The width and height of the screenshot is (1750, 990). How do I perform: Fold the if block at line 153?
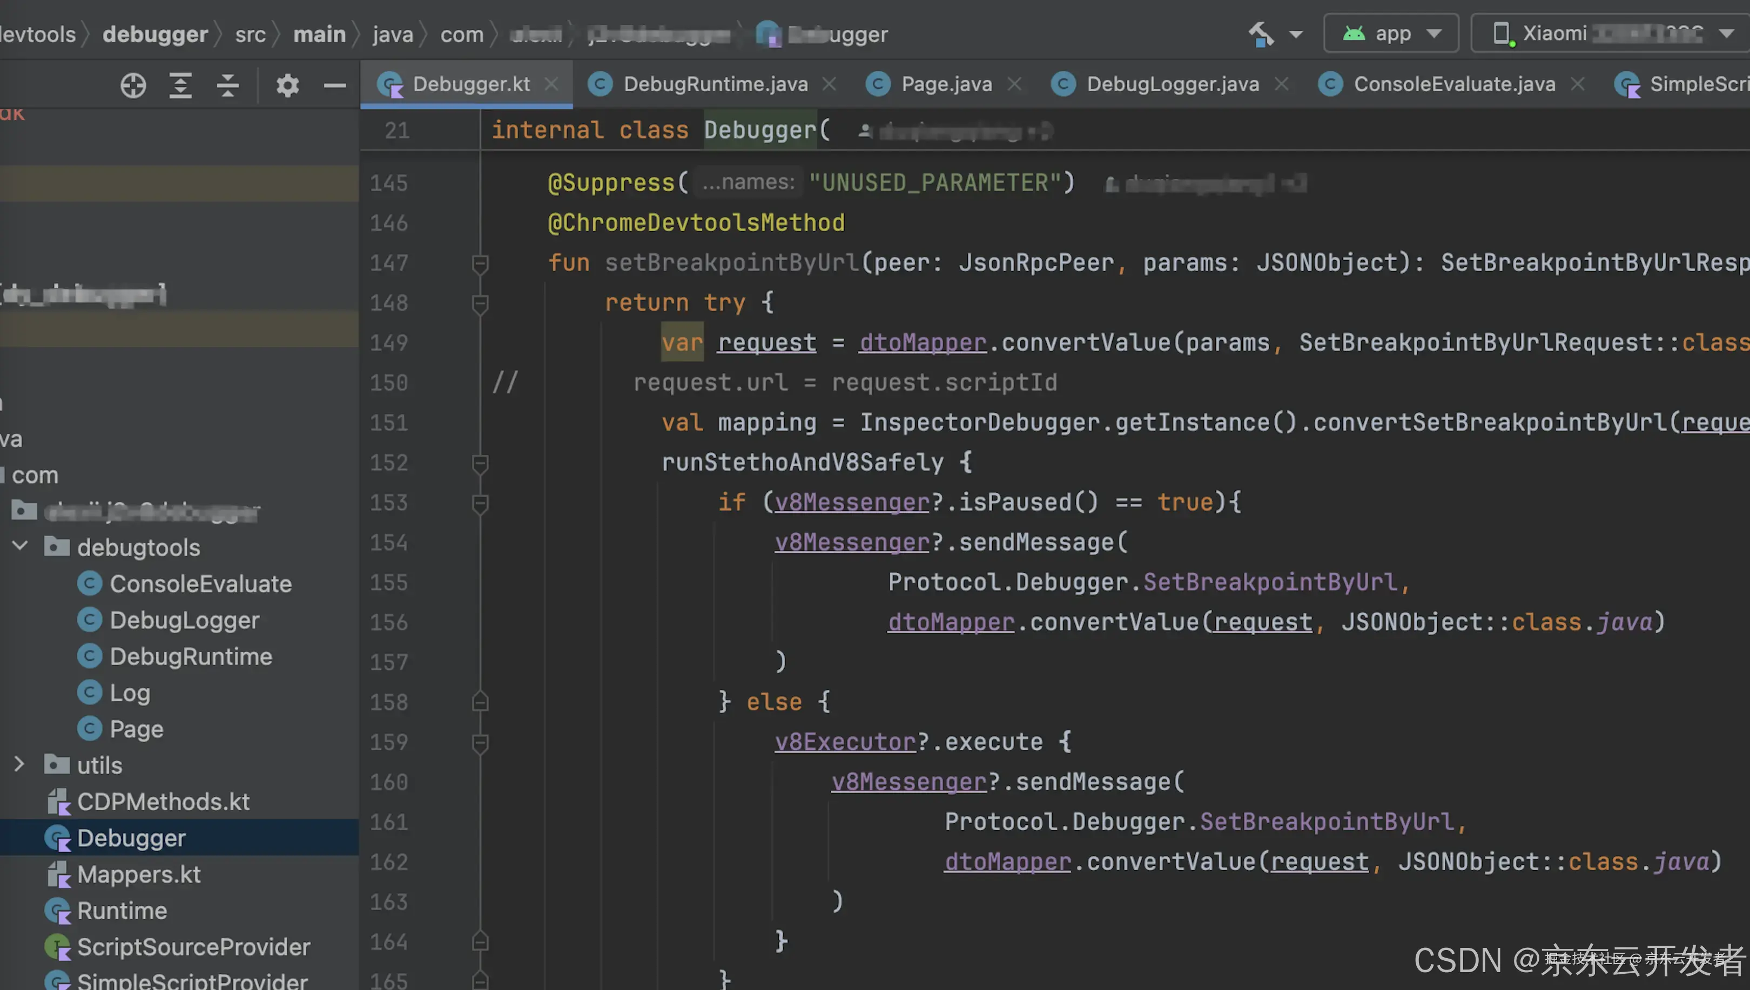click(x=480, y=503)
